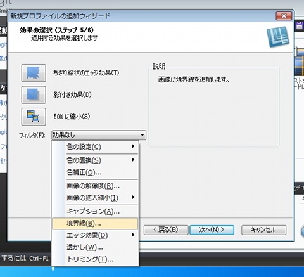Click the torn edge effect icon button

point(34,73)
